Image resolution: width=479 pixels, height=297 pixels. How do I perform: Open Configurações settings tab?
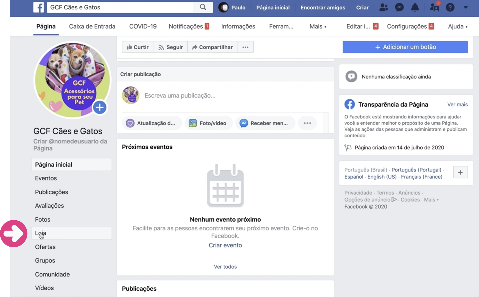point(411,26)
